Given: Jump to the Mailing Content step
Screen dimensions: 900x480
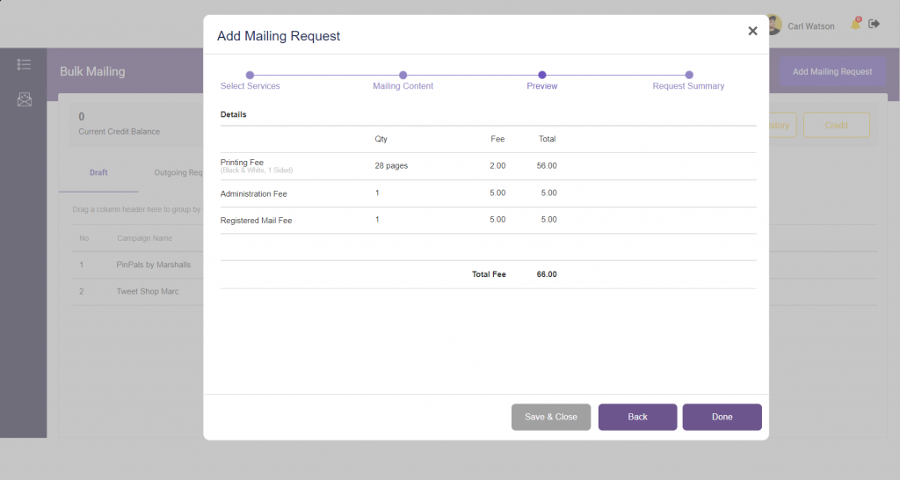Looking at the screenshot, I should click(403, 76).
